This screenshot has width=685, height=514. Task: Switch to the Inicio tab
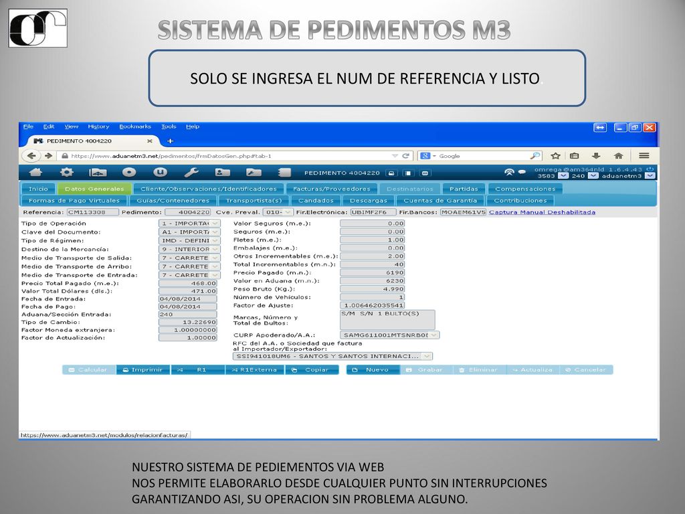38,189
